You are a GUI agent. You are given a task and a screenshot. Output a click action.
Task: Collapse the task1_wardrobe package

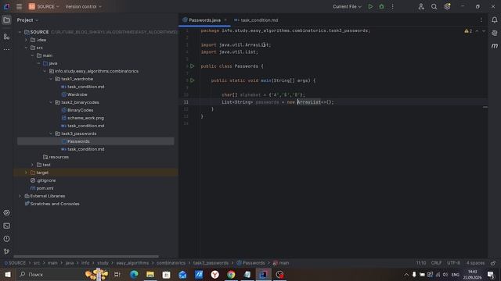coord(51,79)
